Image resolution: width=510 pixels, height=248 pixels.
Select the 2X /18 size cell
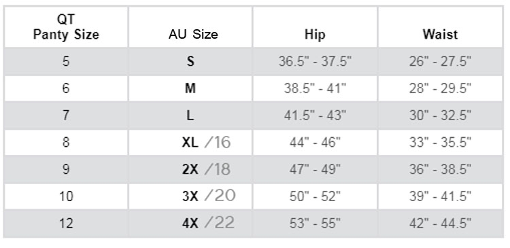pos(190,169)
